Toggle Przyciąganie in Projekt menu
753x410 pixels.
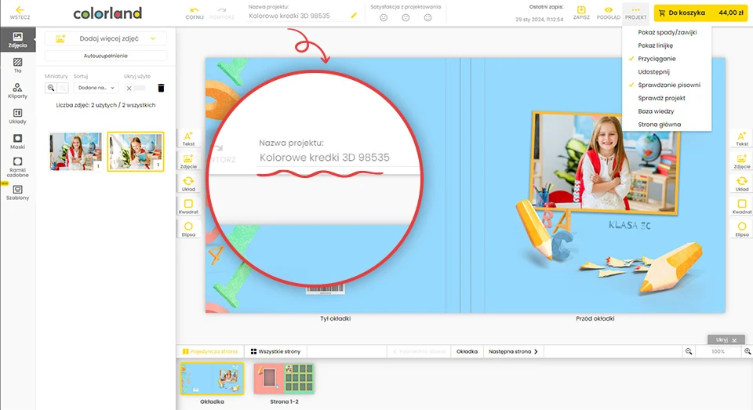tap(657, 59)
